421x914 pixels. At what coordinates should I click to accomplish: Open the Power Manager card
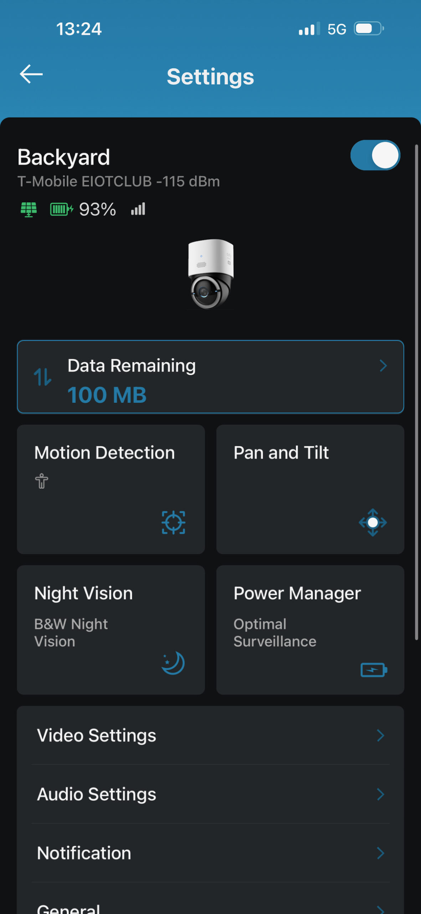(310, 630)
